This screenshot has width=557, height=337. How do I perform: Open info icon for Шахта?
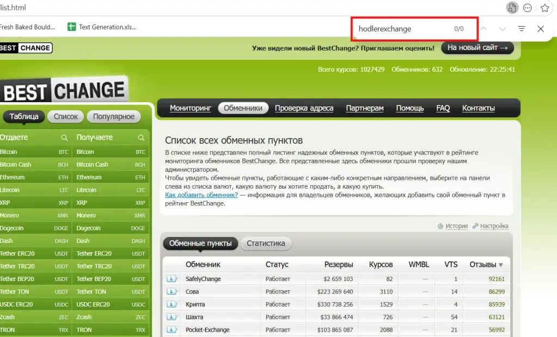[x=172, y=317]
